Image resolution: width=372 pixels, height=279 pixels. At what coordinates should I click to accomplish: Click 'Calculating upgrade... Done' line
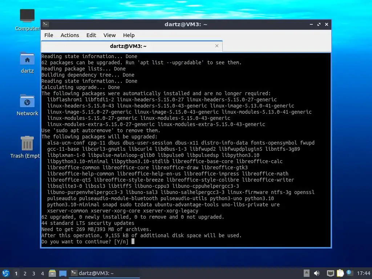pyautogui.click(x=80, y=87)
